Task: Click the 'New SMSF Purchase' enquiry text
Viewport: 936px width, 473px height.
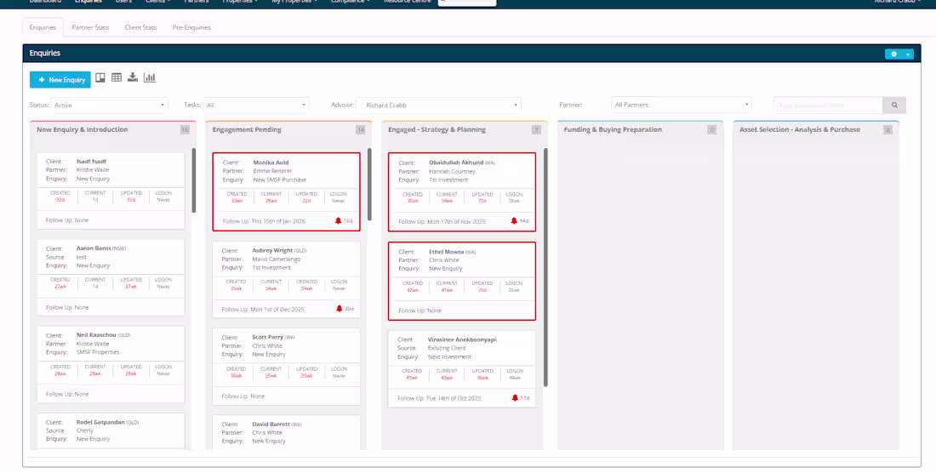Action: (279, 180)
